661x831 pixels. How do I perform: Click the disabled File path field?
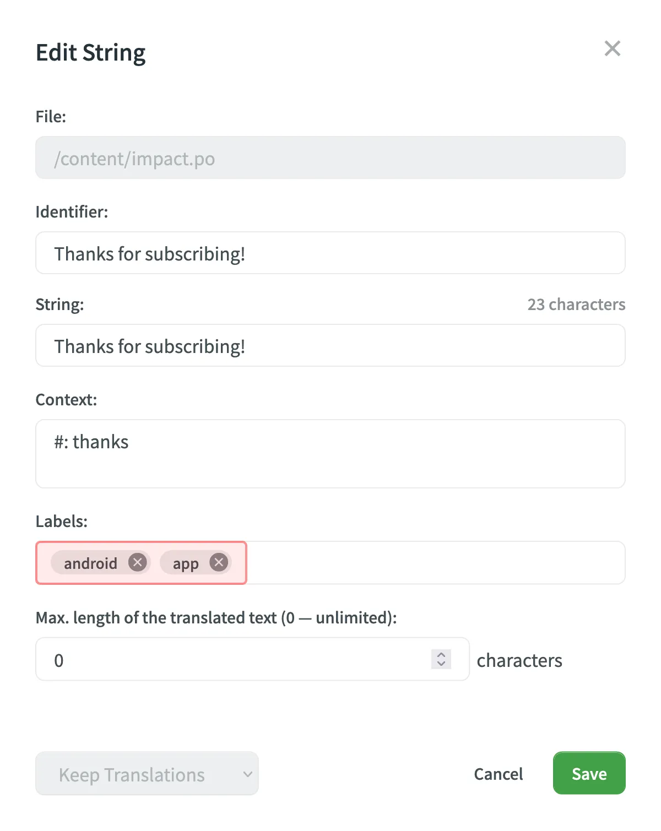pyautogui.click(x=329, y=157)
